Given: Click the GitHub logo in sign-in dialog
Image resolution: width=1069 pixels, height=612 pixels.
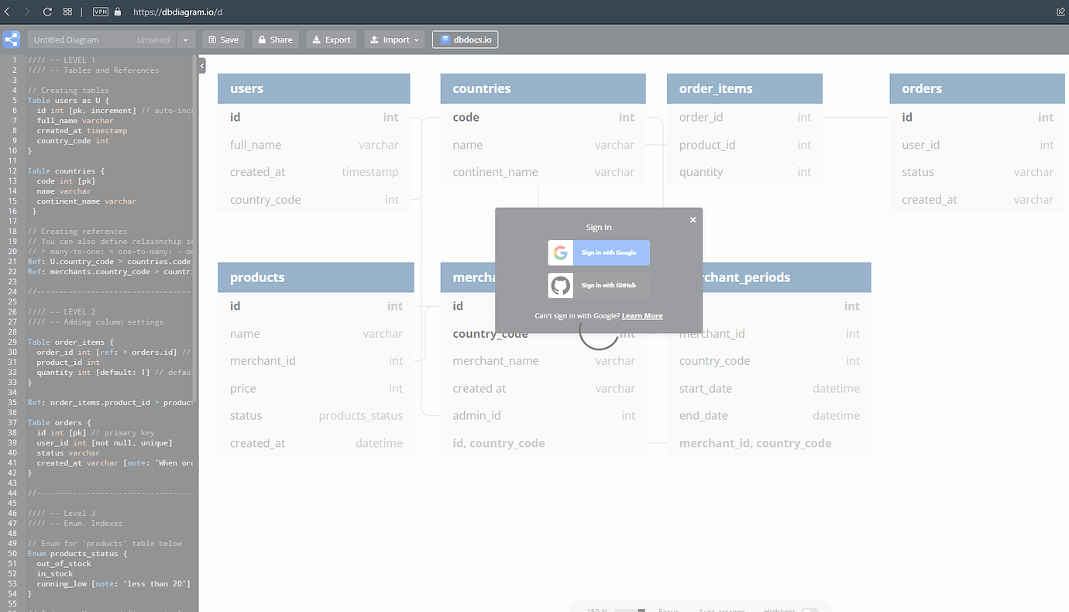Looking at the screenshot, I should tap(560, 286).
